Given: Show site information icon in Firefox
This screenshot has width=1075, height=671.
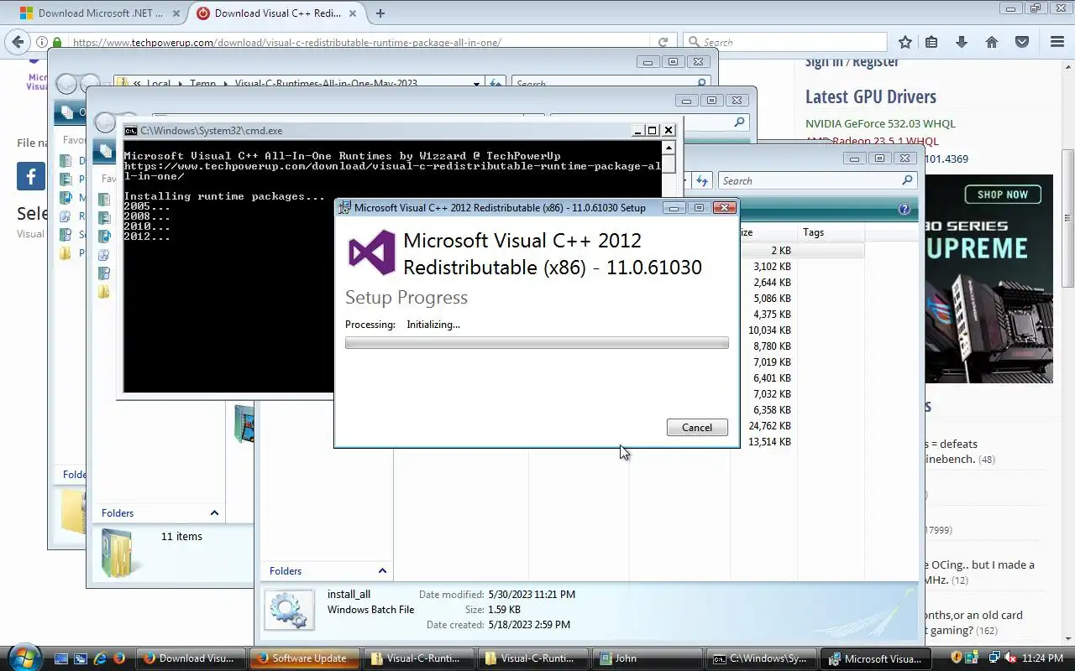Looking at the screenshot, I should pos(41,42).
